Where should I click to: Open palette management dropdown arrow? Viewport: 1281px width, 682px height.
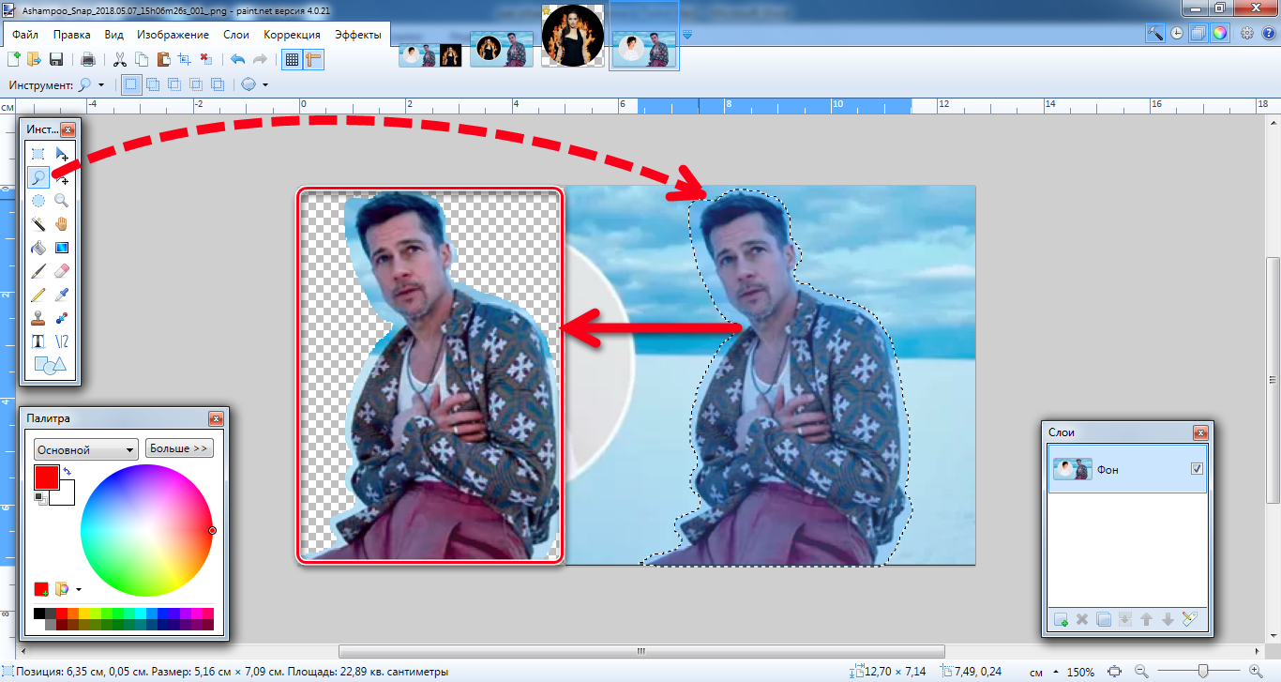[79, 589]
